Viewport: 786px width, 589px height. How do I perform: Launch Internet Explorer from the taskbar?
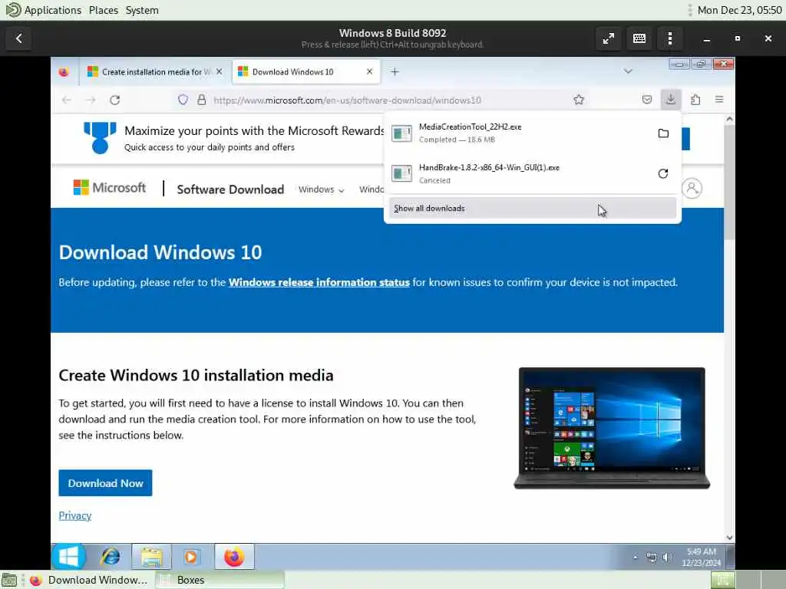111,557
